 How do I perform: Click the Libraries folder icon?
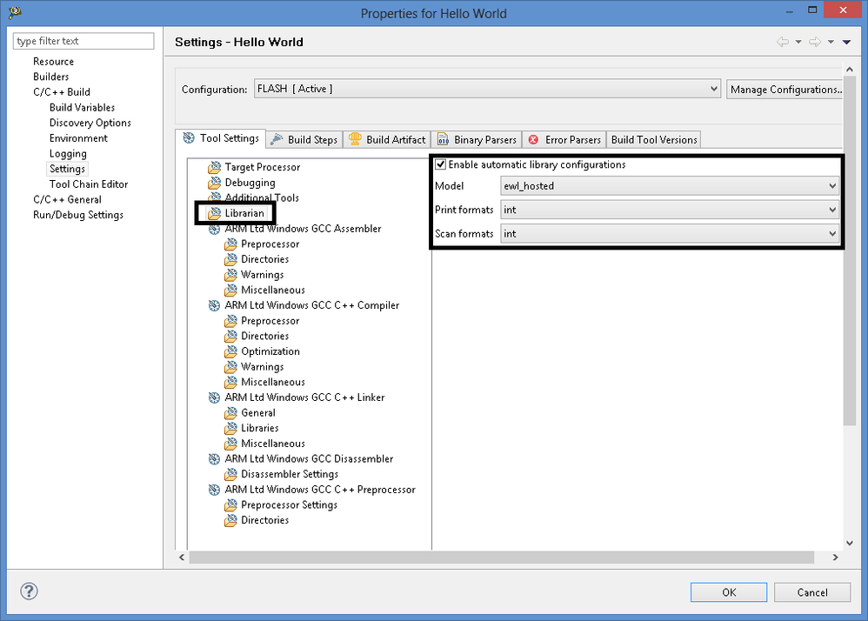[x=230, y=429]
